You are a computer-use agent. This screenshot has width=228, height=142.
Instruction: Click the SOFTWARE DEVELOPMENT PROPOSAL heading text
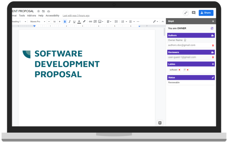67,64
